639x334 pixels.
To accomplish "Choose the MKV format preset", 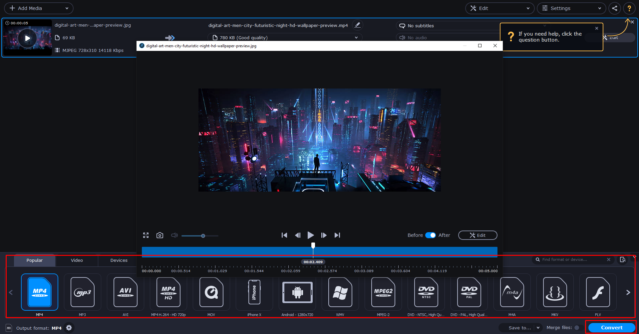I will (555, 292).
